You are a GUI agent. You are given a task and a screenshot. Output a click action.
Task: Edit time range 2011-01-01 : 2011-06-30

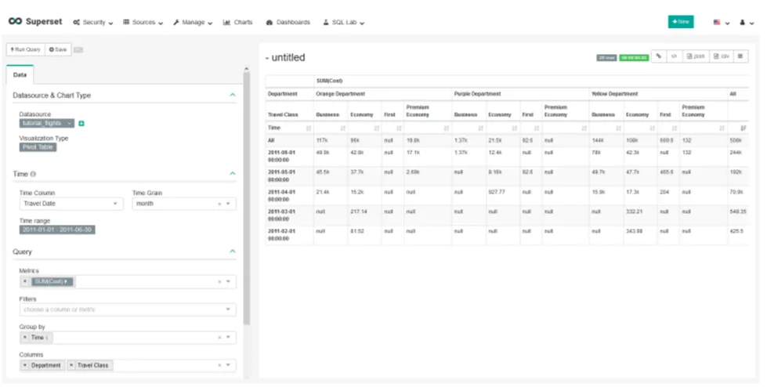(x=57, y=230)
